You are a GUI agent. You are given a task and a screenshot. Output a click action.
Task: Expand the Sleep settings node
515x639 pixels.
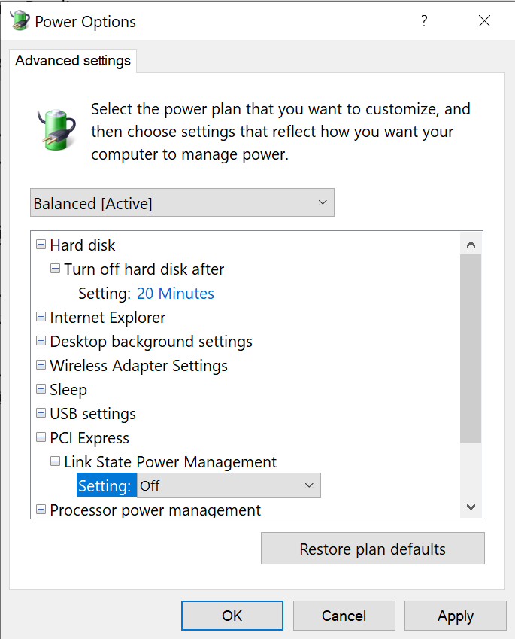point(41,389)
